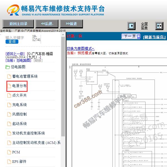Click document icon beside EPS 部件

pos(9,162)
